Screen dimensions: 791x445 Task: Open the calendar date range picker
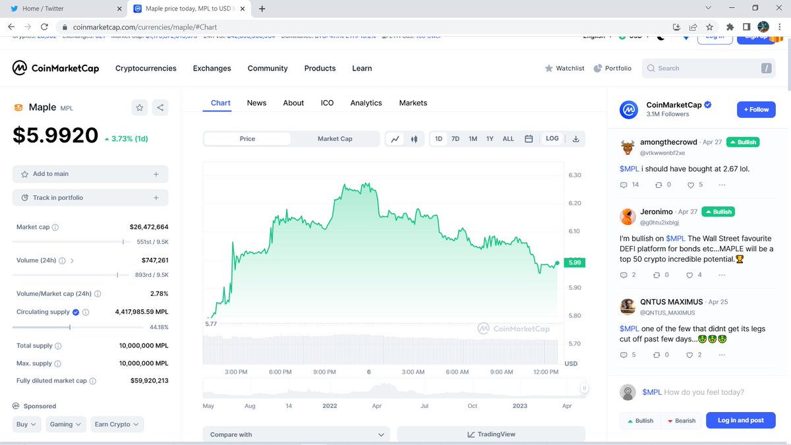point(529,139)
